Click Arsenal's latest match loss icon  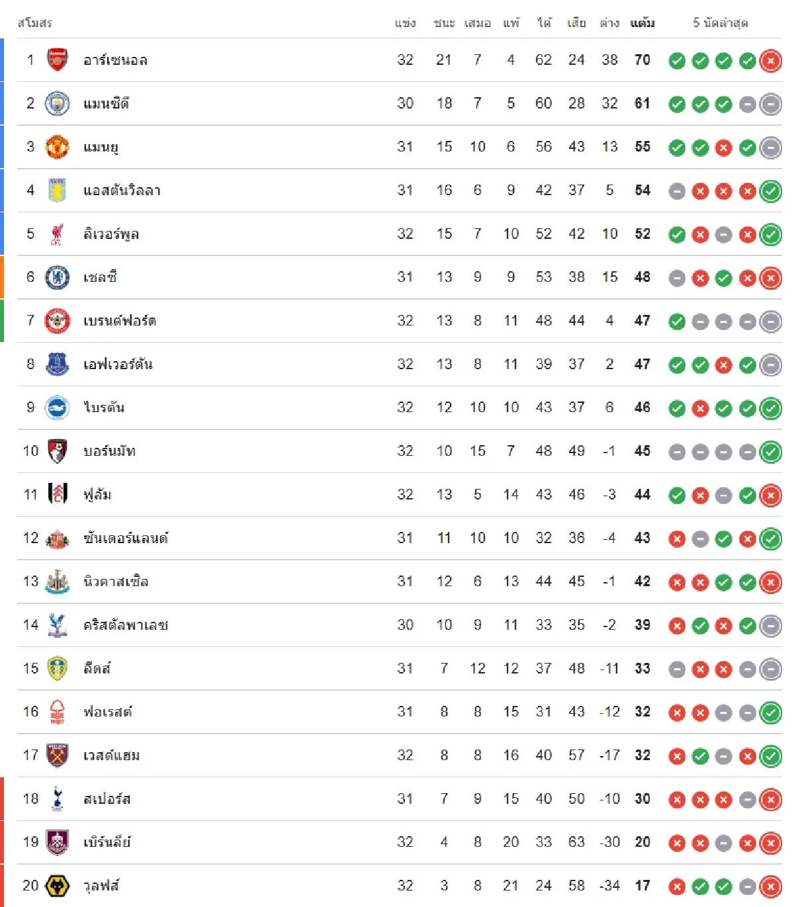coord(770,61)
